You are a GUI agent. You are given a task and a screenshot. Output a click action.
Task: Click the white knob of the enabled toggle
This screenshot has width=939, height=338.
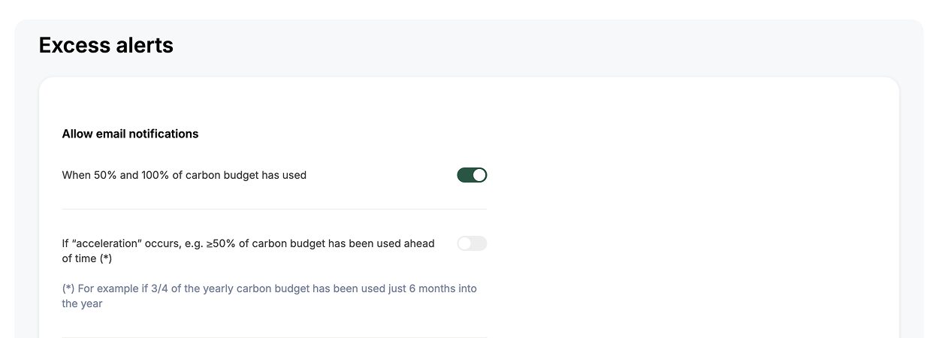pyautogui.click(x=479, y=175)
